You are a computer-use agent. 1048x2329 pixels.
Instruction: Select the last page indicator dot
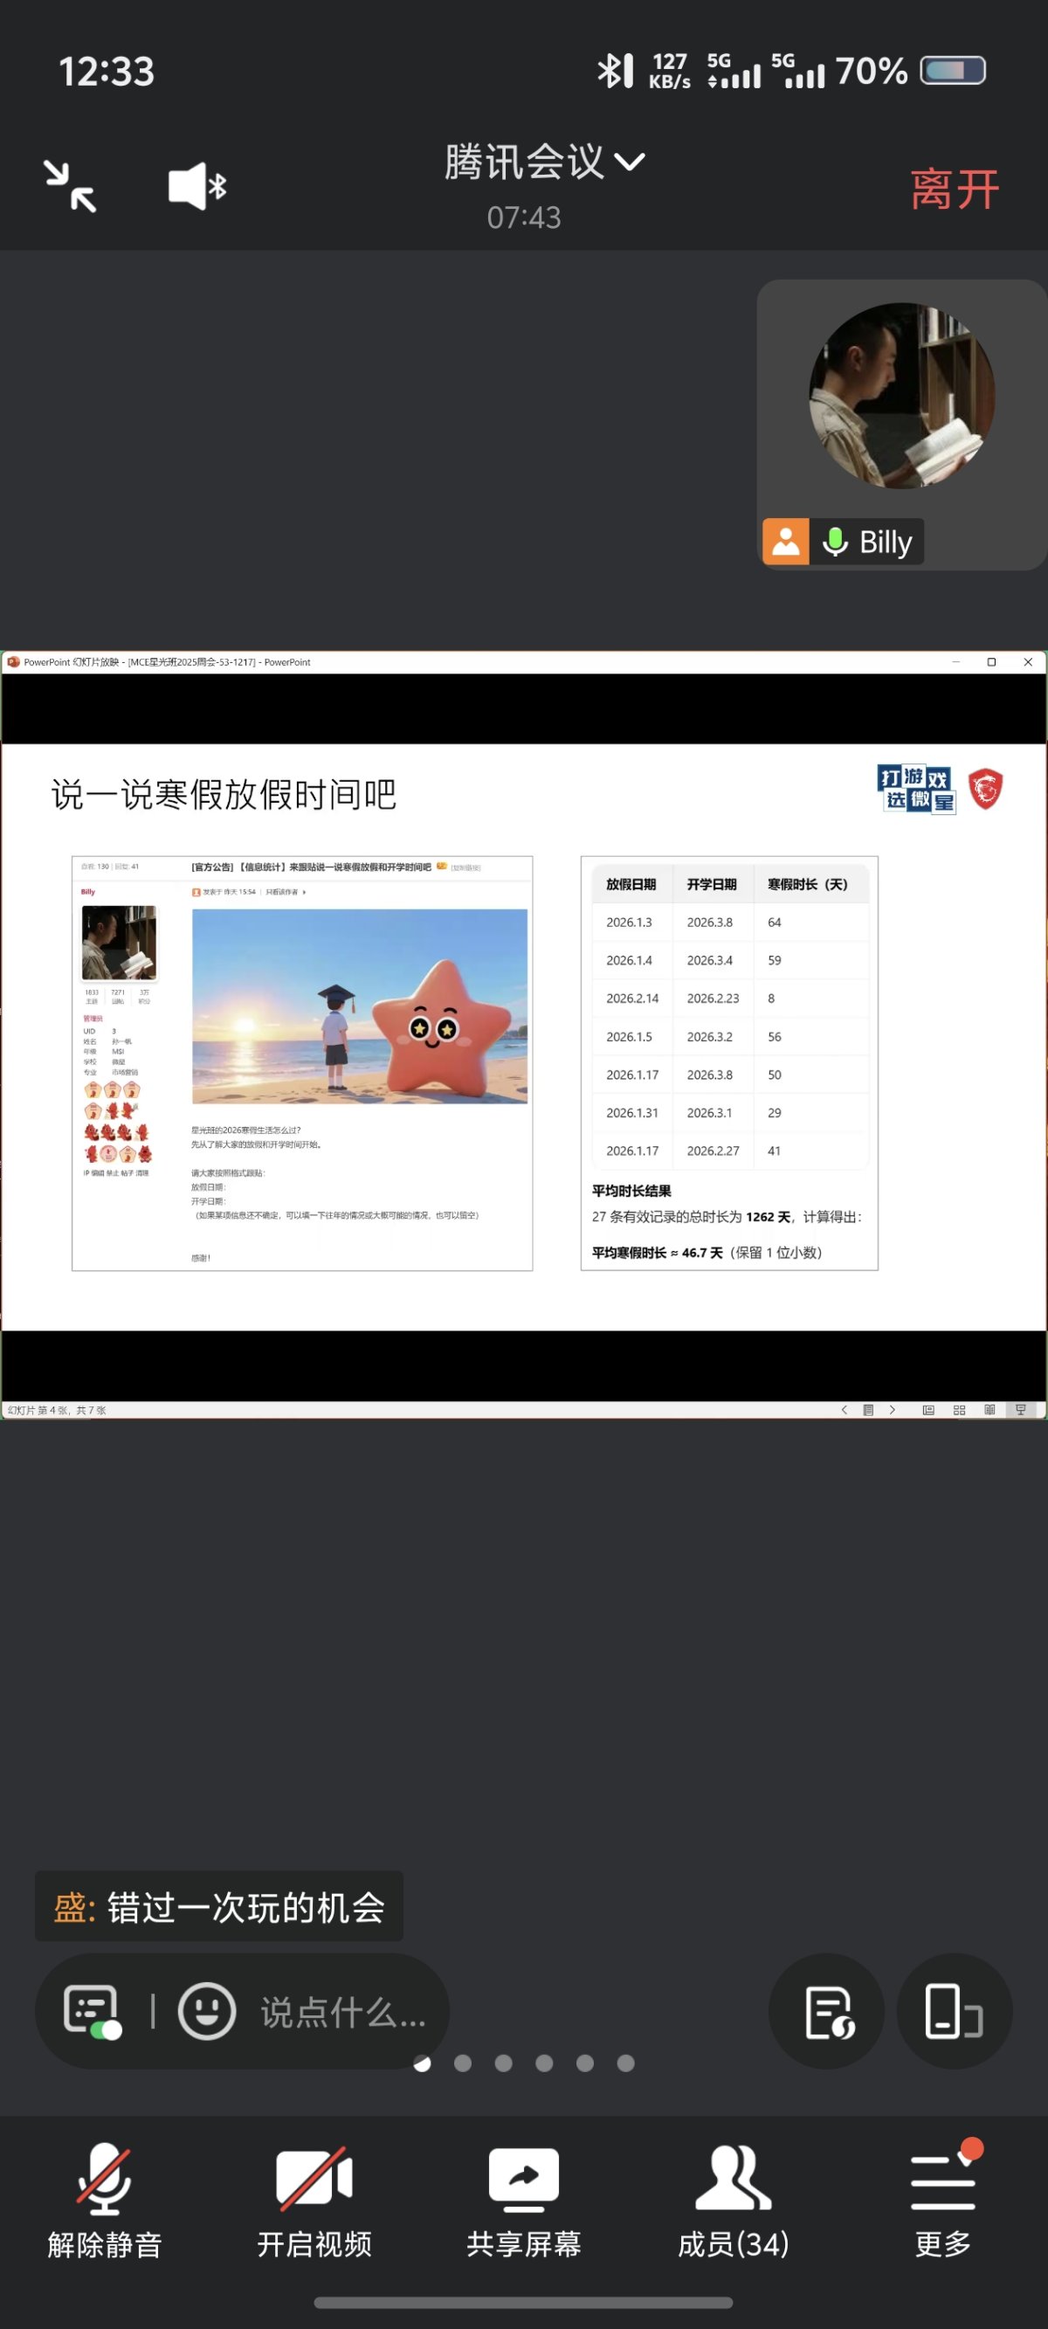625,2063
